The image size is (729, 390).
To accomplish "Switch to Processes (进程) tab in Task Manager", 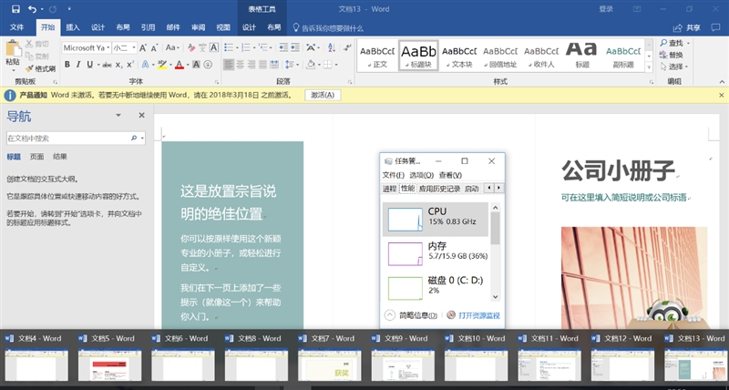I will [x=390, y=189].
